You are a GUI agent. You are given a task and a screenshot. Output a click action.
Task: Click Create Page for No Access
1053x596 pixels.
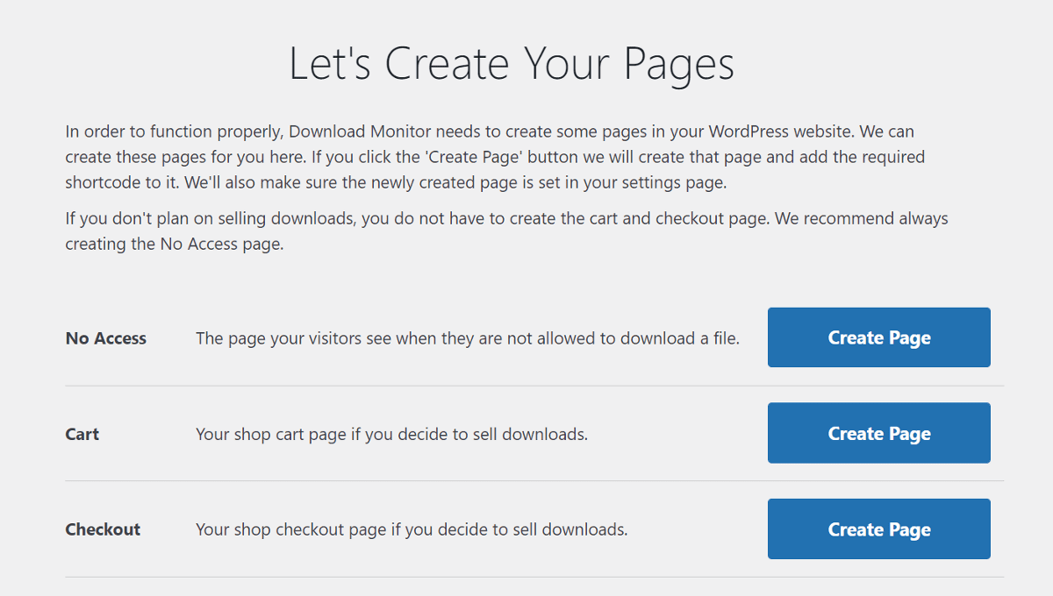pyautogui.click(x=878, y=337)
